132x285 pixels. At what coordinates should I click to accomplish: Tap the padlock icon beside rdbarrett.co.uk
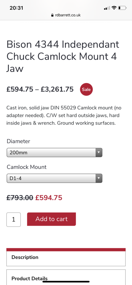pyautogui.click(x=52, y=15)
